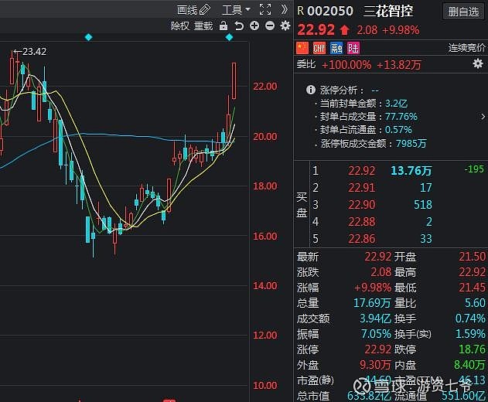The width and height of the screenshot is (488, 402).
Task: Click 删自选 remove from watchlist button
Action: (x=463, y=12)
